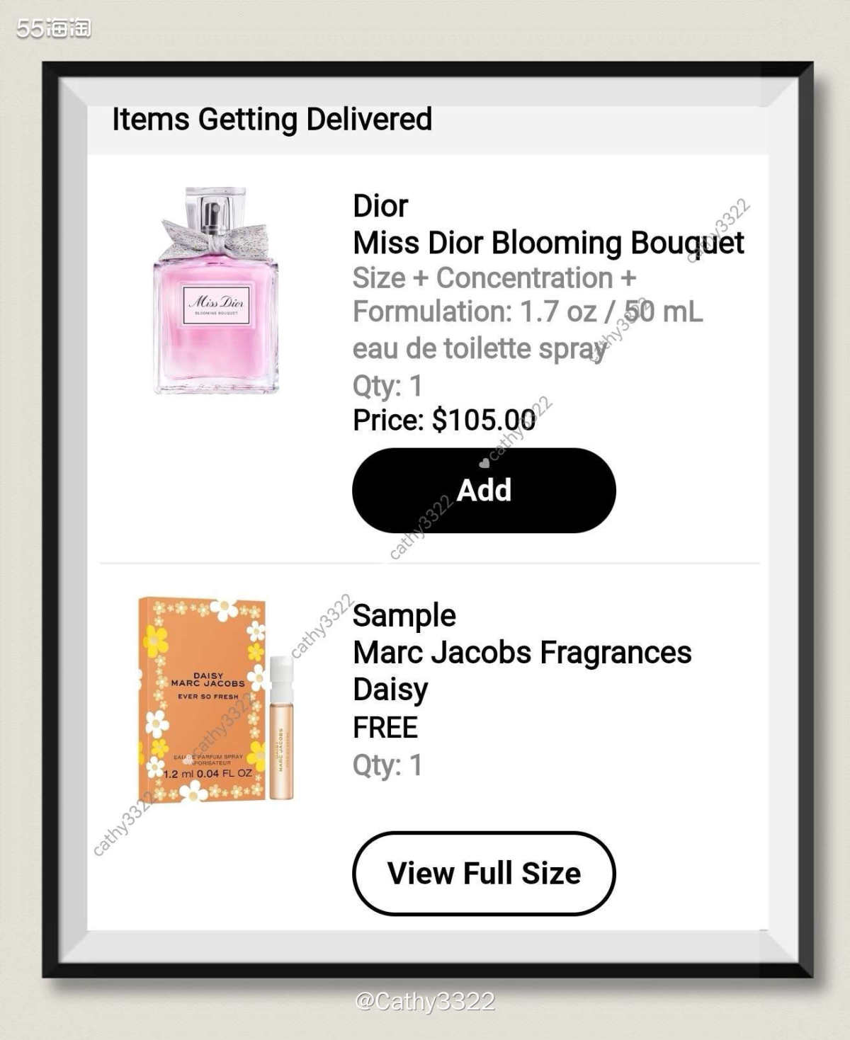Click the Sample label

tap(404, 616)
